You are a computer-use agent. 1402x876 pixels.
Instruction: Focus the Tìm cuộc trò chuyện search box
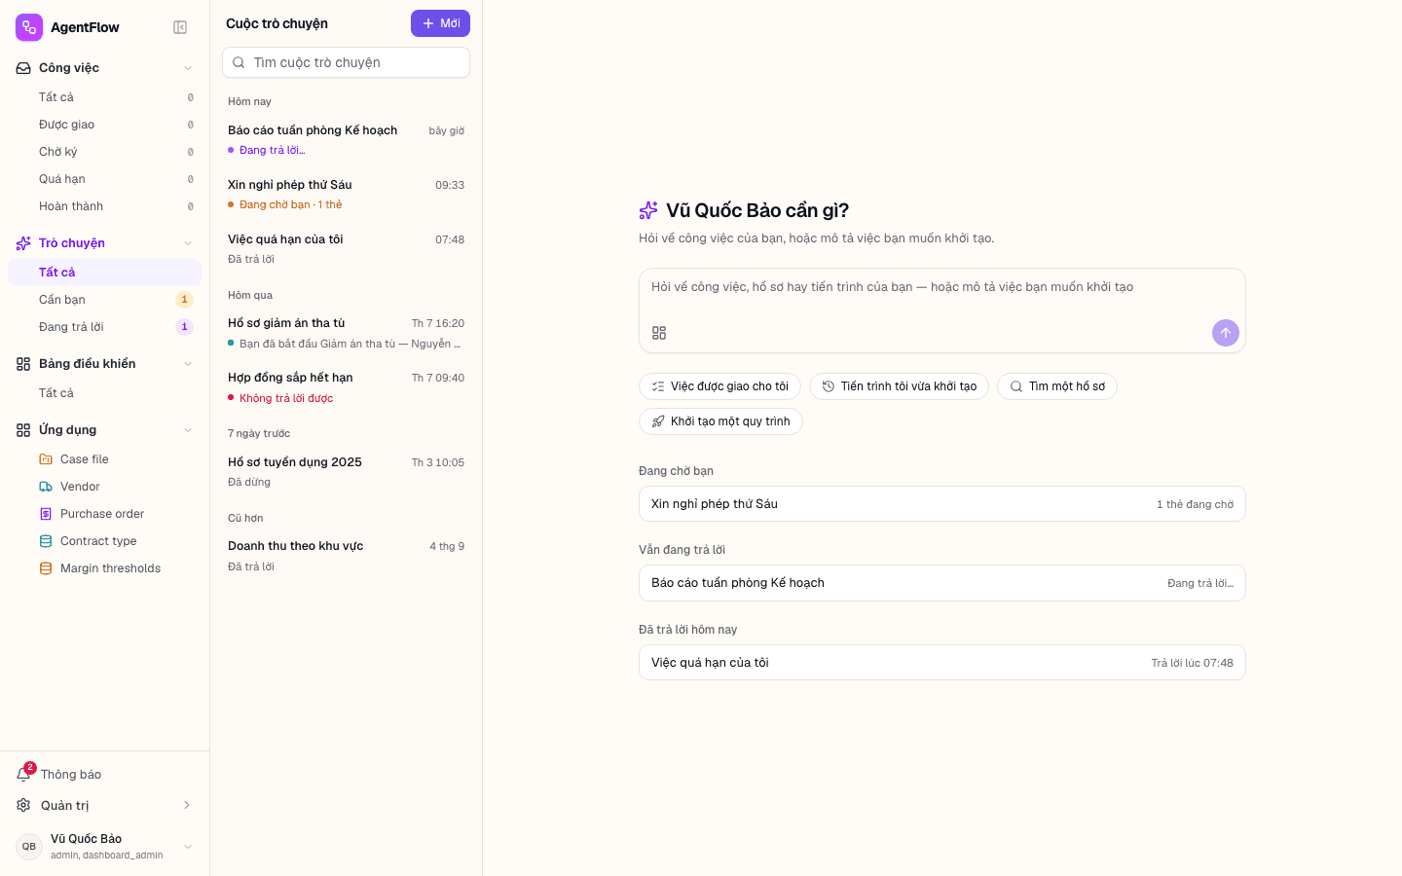click(x=346, y=62)
